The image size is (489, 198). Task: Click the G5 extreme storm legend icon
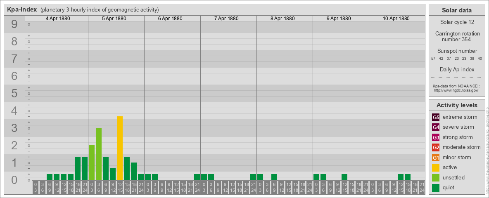(x=436, y=118)
